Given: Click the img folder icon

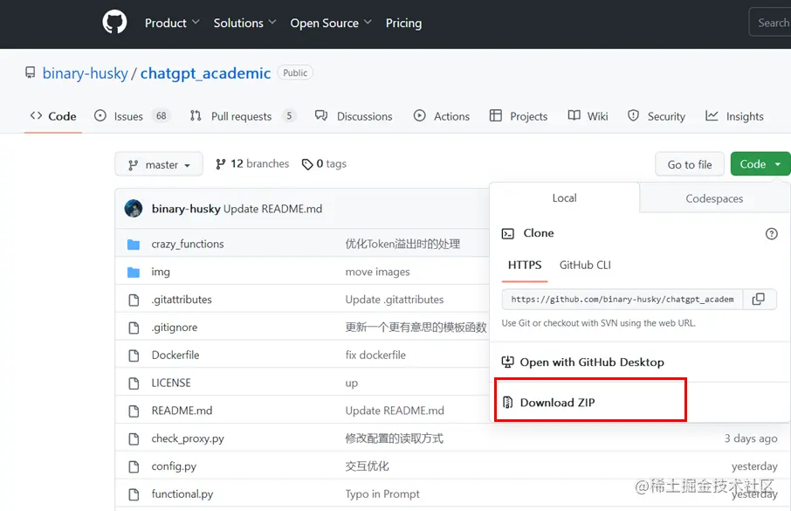Looking at the screenshot, I should coord(134,273).
